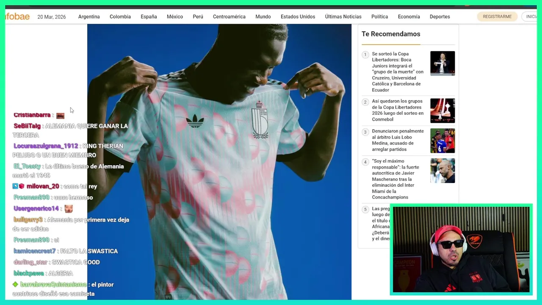542x305 pixels.
Task: Click the Infobae logo
Action: (17, 17)
